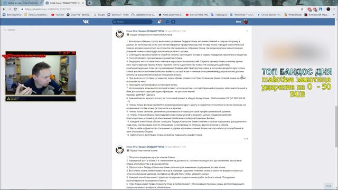
Task: Click the text 'Общие обязанности участников Клана'
Action: click(x=151, y=35)
